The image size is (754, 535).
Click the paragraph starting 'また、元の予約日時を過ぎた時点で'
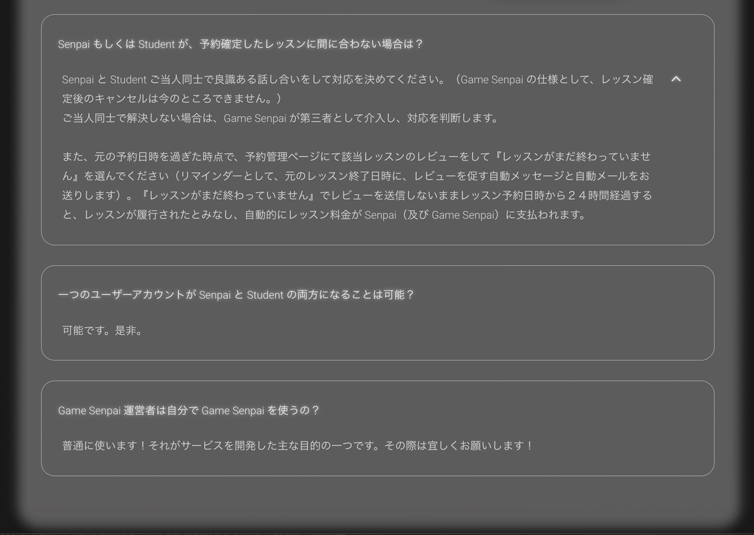click(x=358, y=185)
